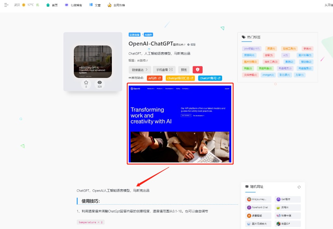Click external-link icon beside 翻译站点
This screenshot has height=229, width=333.
(184, 45)
